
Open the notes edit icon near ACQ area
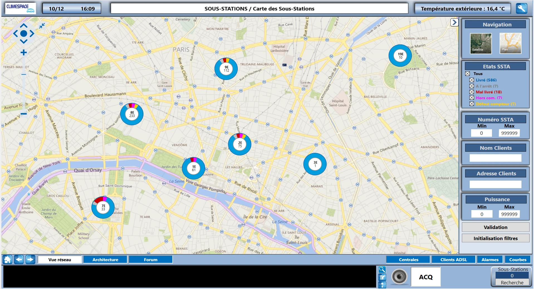coord(382,277)
